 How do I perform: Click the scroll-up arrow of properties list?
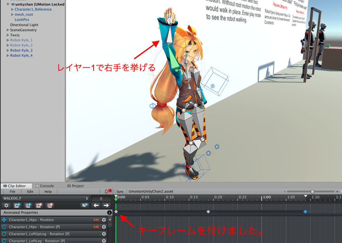110,219
